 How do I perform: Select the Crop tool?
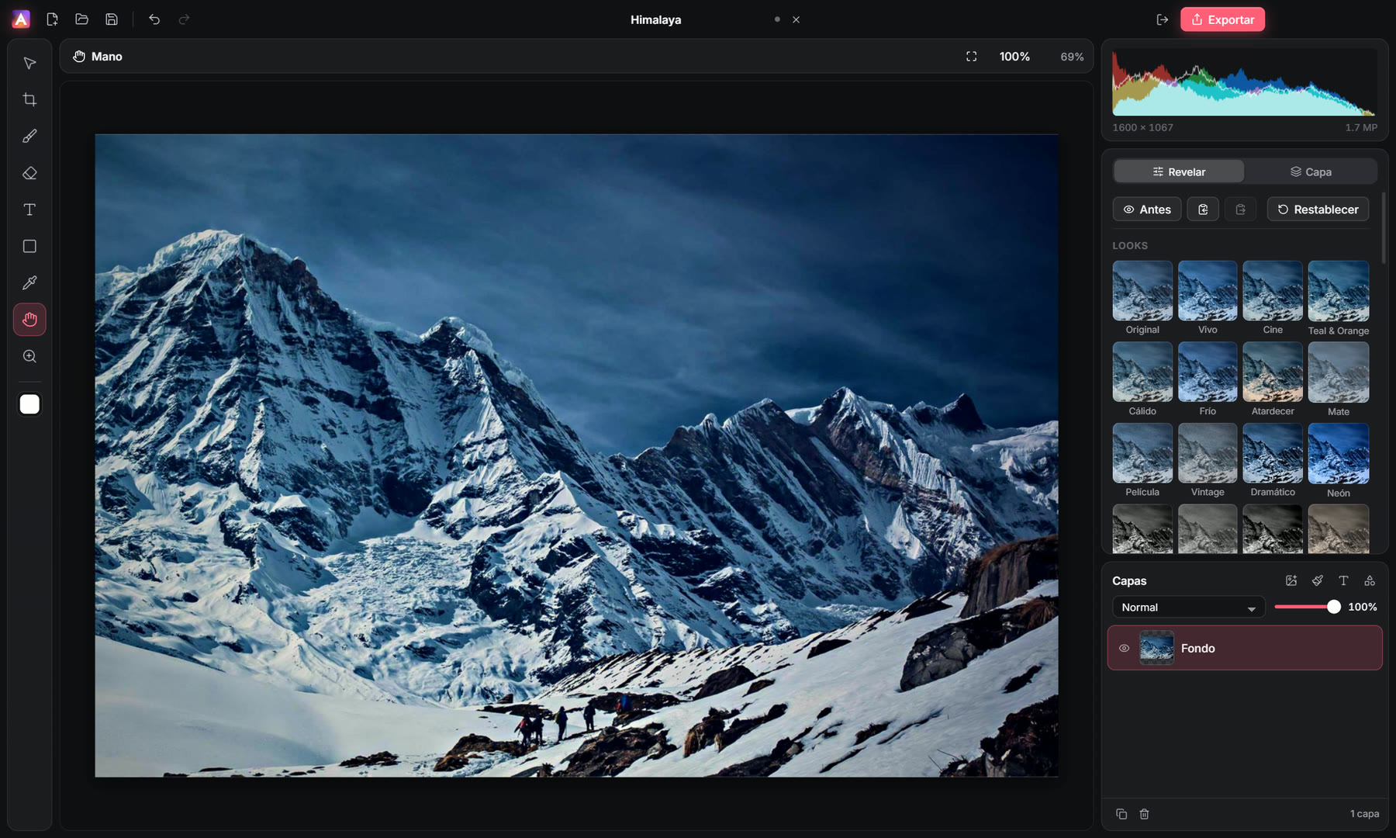coord(29,99)
